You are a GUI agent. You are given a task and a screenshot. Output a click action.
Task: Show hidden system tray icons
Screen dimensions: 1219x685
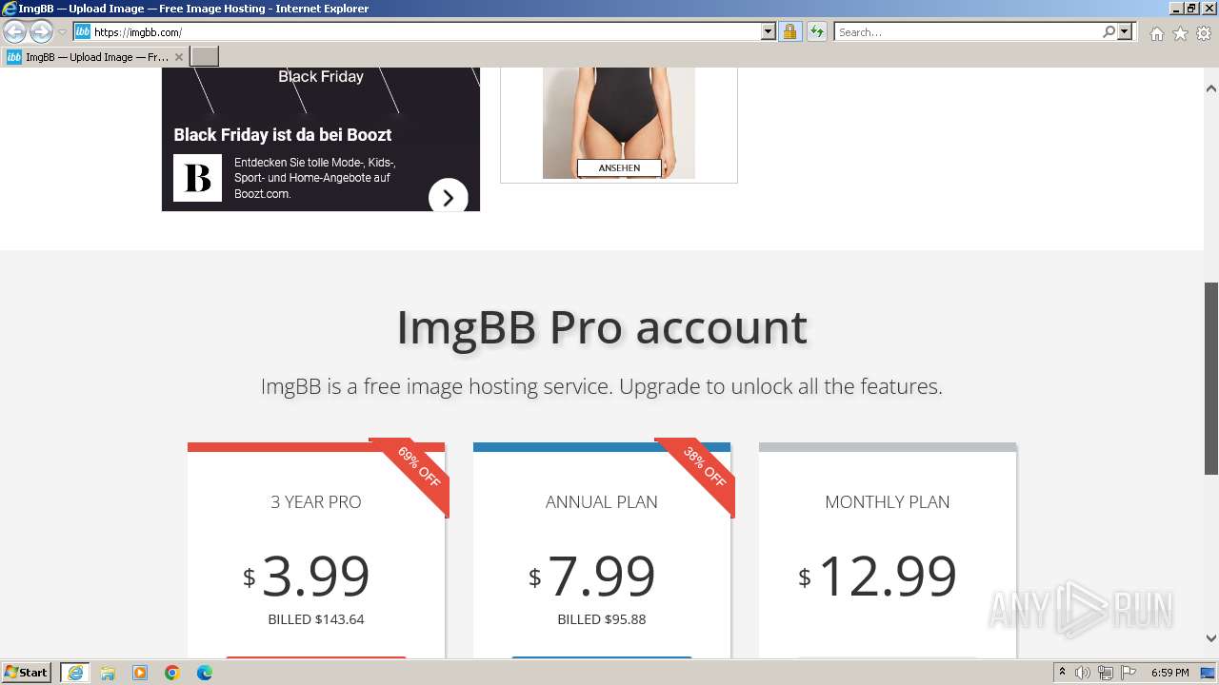[1062, 673]
